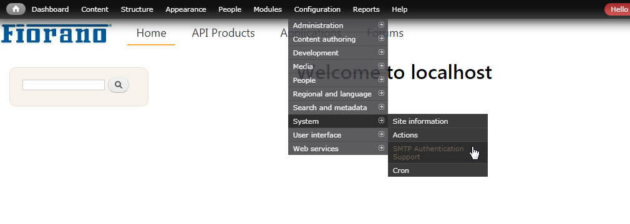Open the Modules admin menu
The image size is (630, 224).
pyautogui.click(x=268, y=9)
